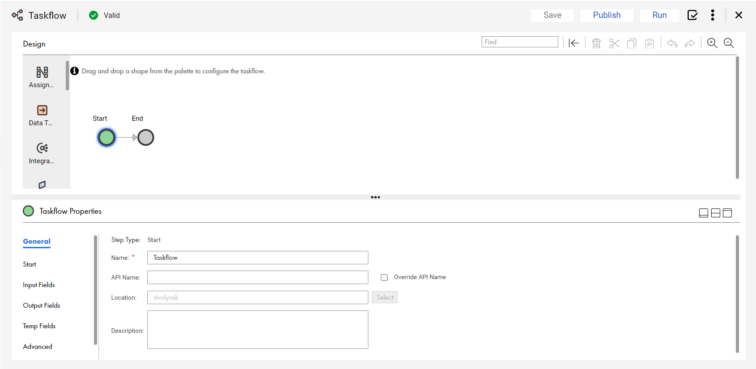The height and width of the screenshot is (369, 756).
Task: Click the canvas vertical scrollbar
Action: 737,118
